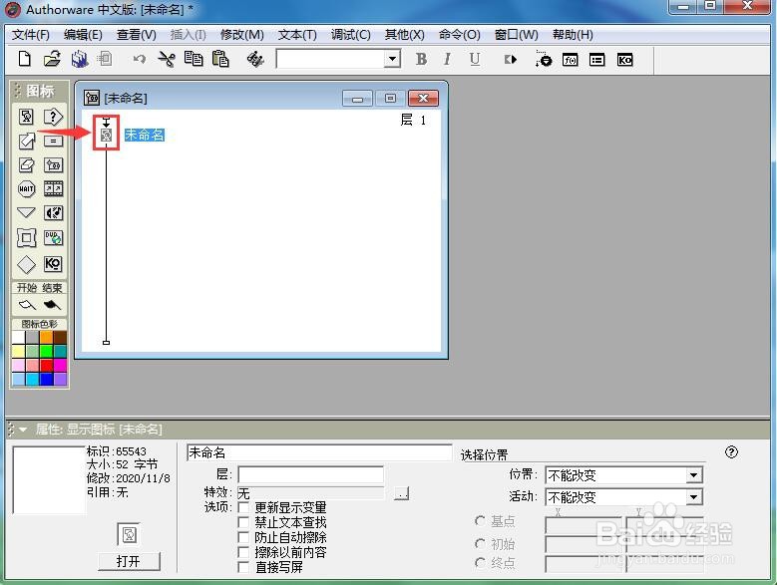Enable 直接写屏 checkbox
Image resolution: width=777 pixels, height=585 pixels.
pyautogui.click(x=243, y=567)
